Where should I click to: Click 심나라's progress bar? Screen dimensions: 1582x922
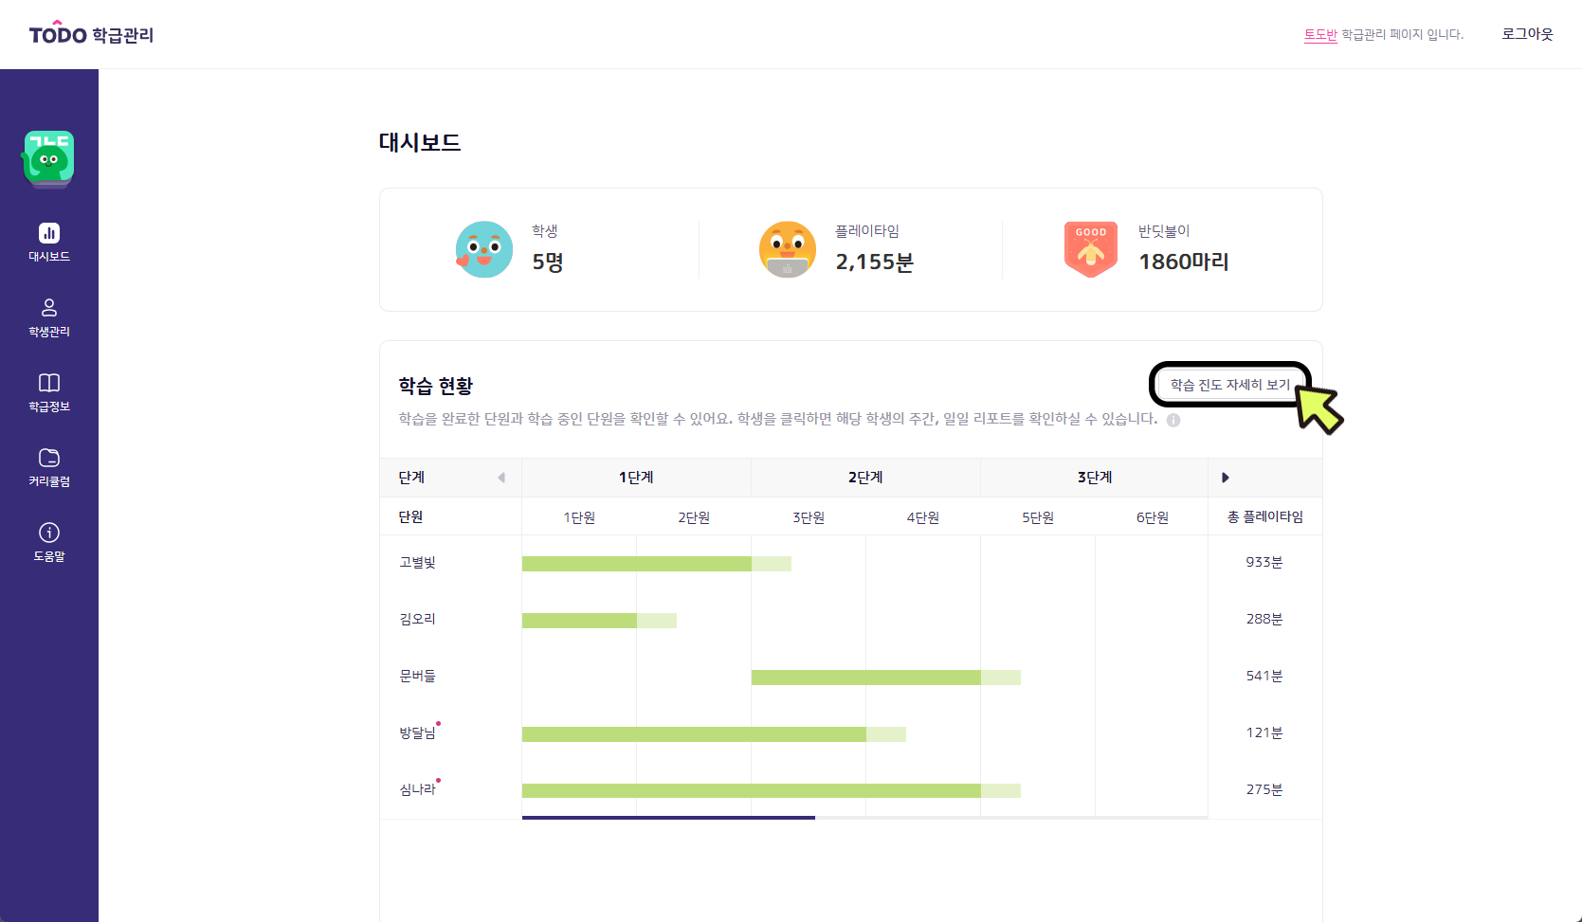coord(772,791)
